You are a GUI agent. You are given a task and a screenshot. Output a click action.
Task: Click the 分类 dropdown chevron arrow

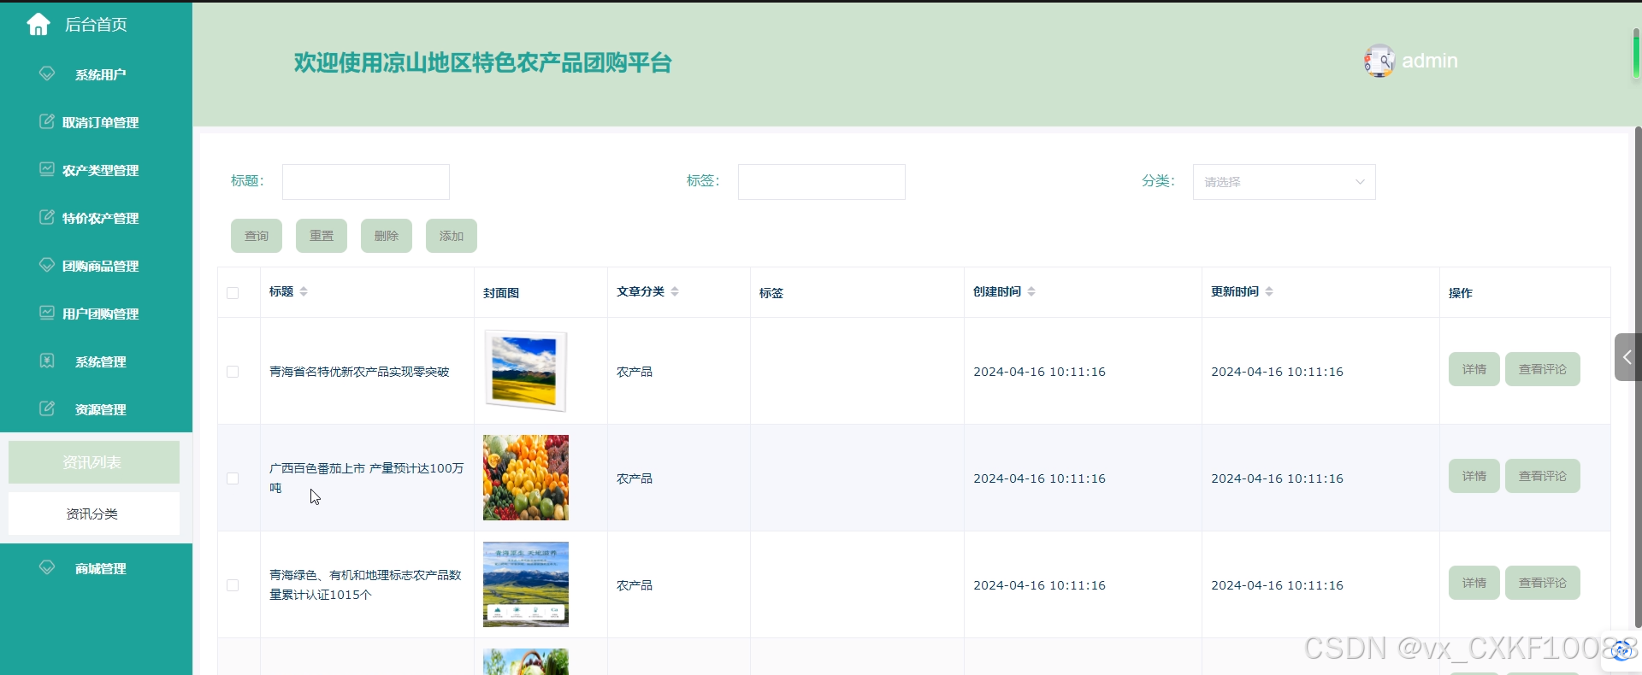[x=1360, y=182]
